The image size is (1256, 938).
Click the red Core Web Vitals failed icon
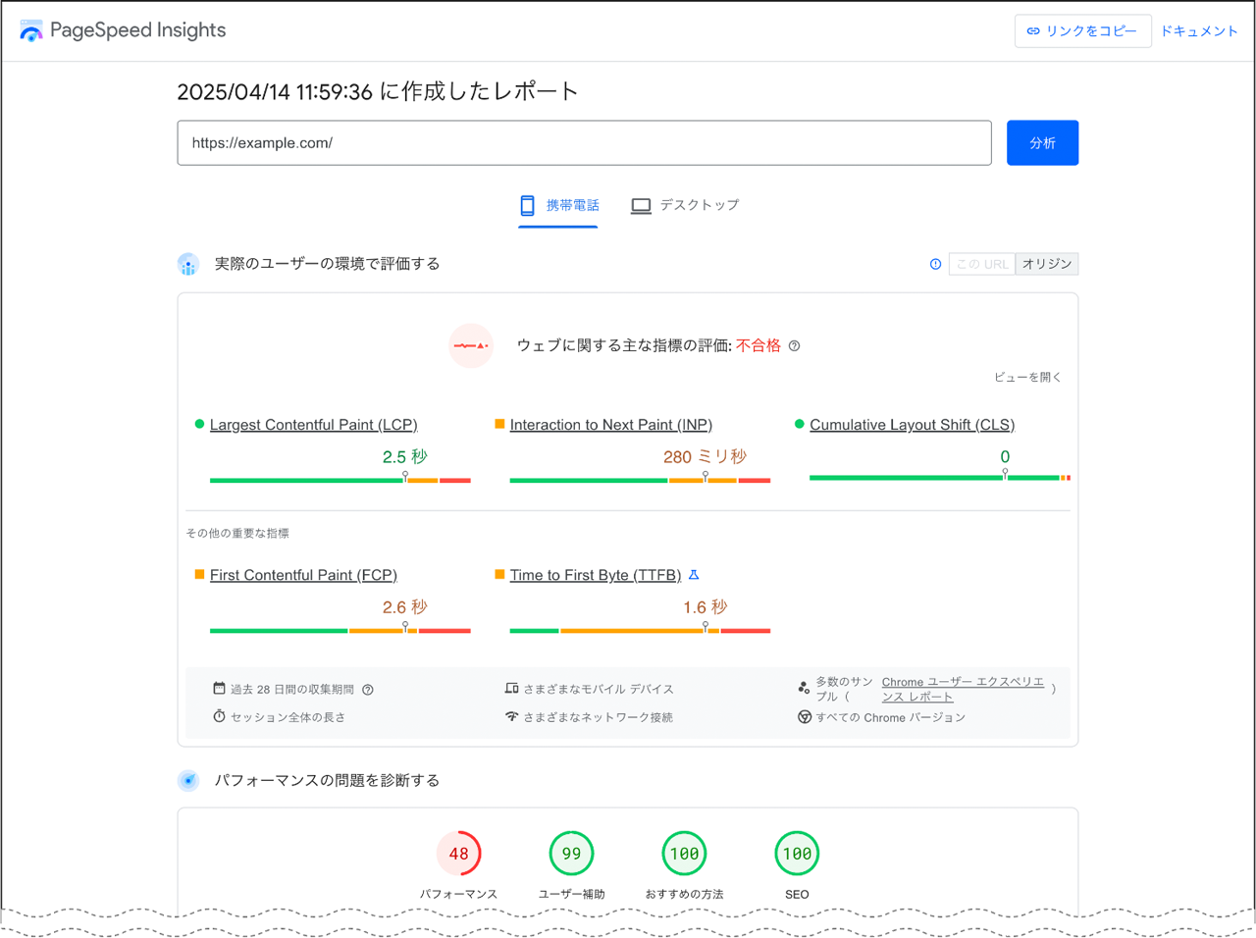[x=471, y=345]
